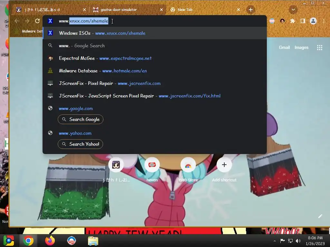This screenshot has height=247, width=330.
Task: Open the Extensions puzzle piece icon
Action: point(293,21)
